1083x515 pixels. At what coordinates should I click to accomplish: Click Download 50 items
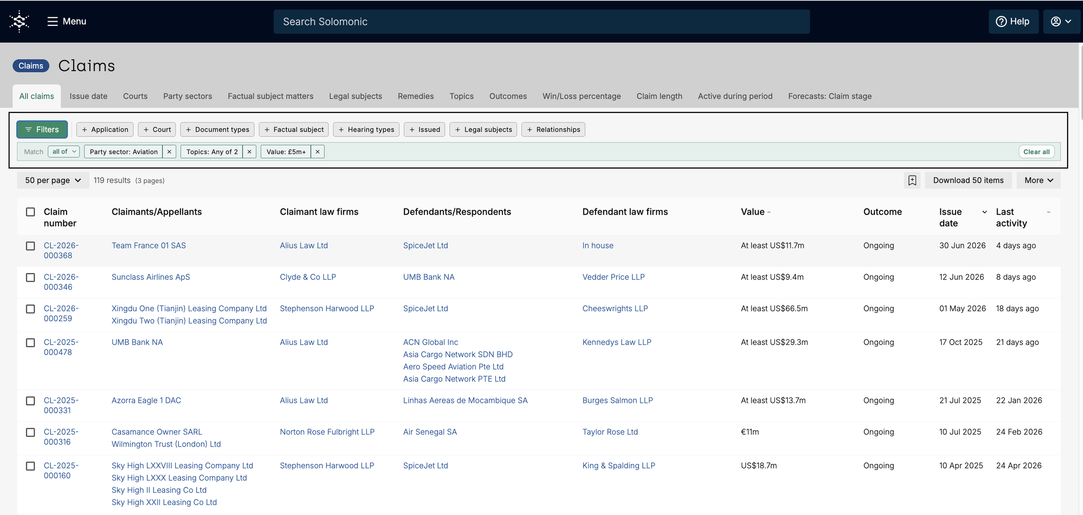968,180
